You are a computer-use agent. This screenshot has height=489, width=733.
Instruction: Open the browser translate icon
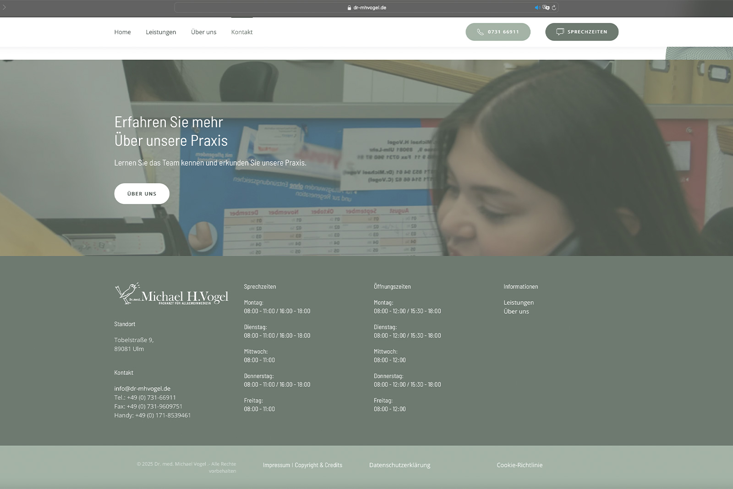(546, 7)
